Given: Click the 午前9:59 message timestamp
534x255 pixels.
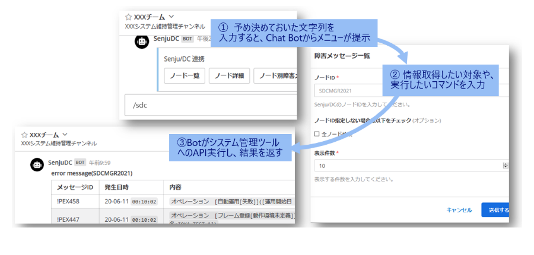Looking at the screenshot, I should [x=100, y=162].
